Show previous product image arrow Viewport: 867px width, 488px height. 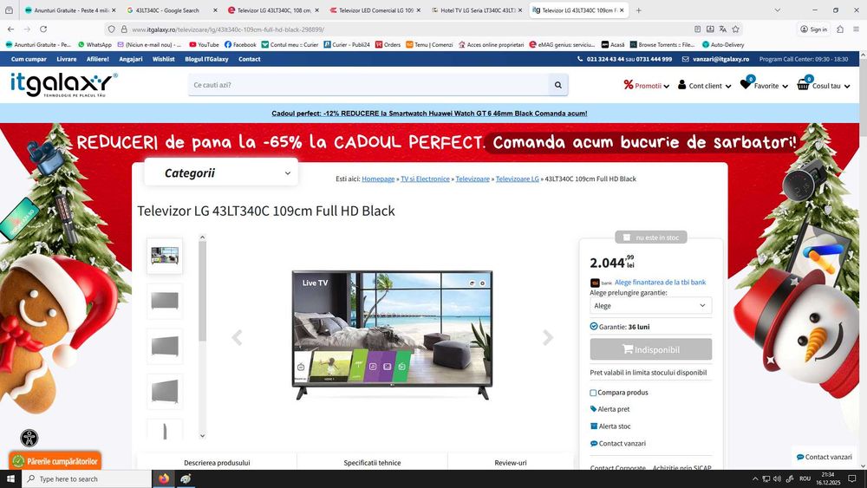pos(237,337)
